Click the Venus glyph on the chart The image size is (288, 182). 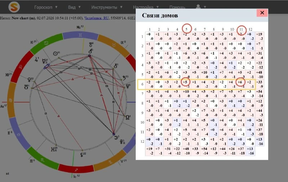point(29,80)
